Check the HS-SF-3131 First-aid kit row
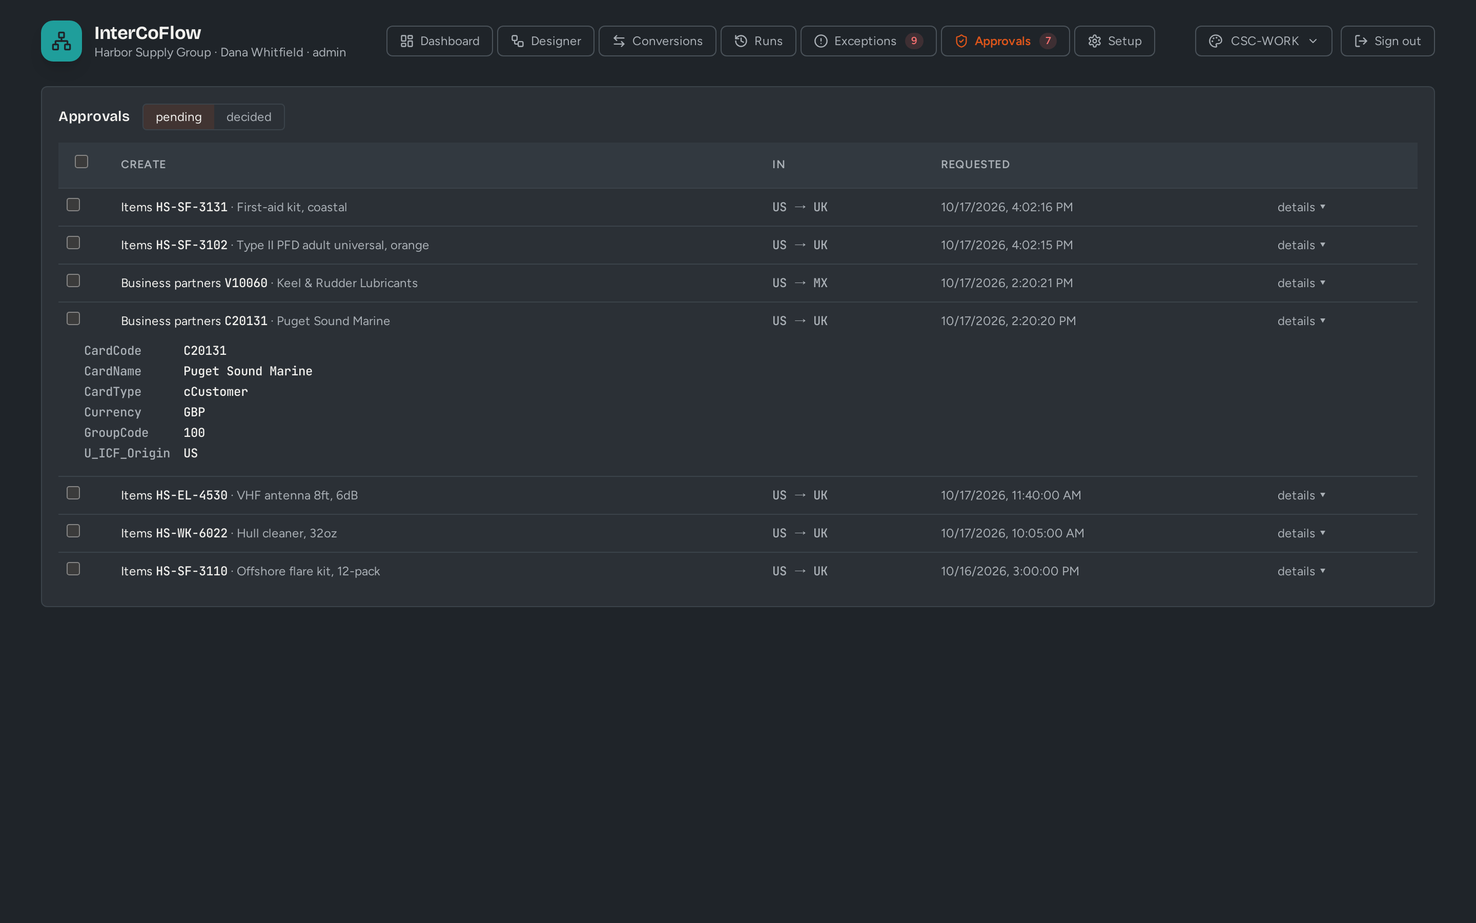 point(73,205)
